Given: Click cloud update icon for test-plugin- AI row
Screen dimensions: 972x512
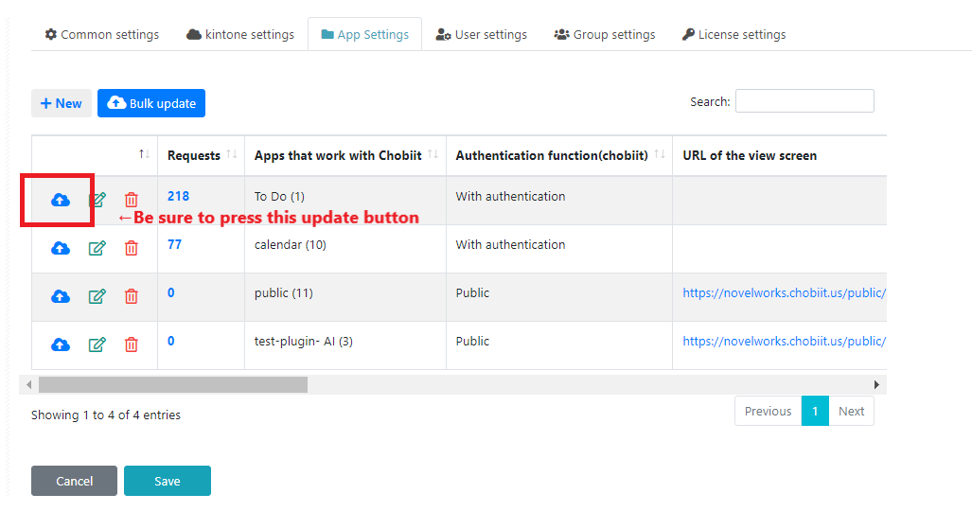Looking at the screenshot, I should pos(61,344).
